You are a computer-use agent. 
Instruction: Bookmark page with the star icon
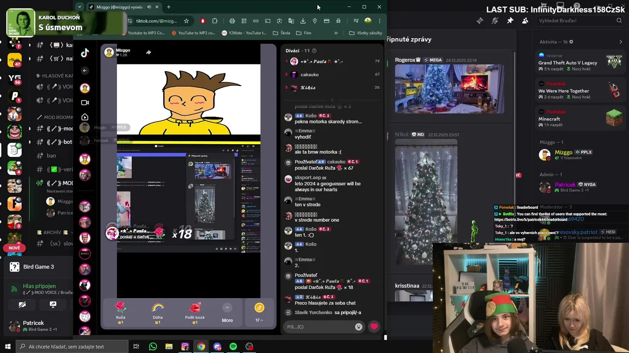coord(186,21)
